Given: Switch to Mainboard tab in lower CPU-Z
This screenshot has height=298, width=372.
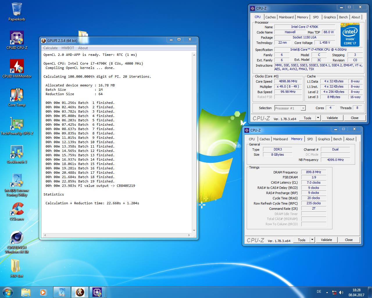Looking at the screenshot, I should (280, 139).
